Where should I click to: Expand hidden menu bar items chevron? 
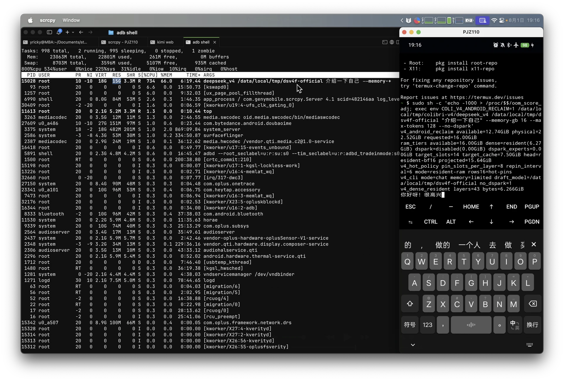[x=402, y=20]
